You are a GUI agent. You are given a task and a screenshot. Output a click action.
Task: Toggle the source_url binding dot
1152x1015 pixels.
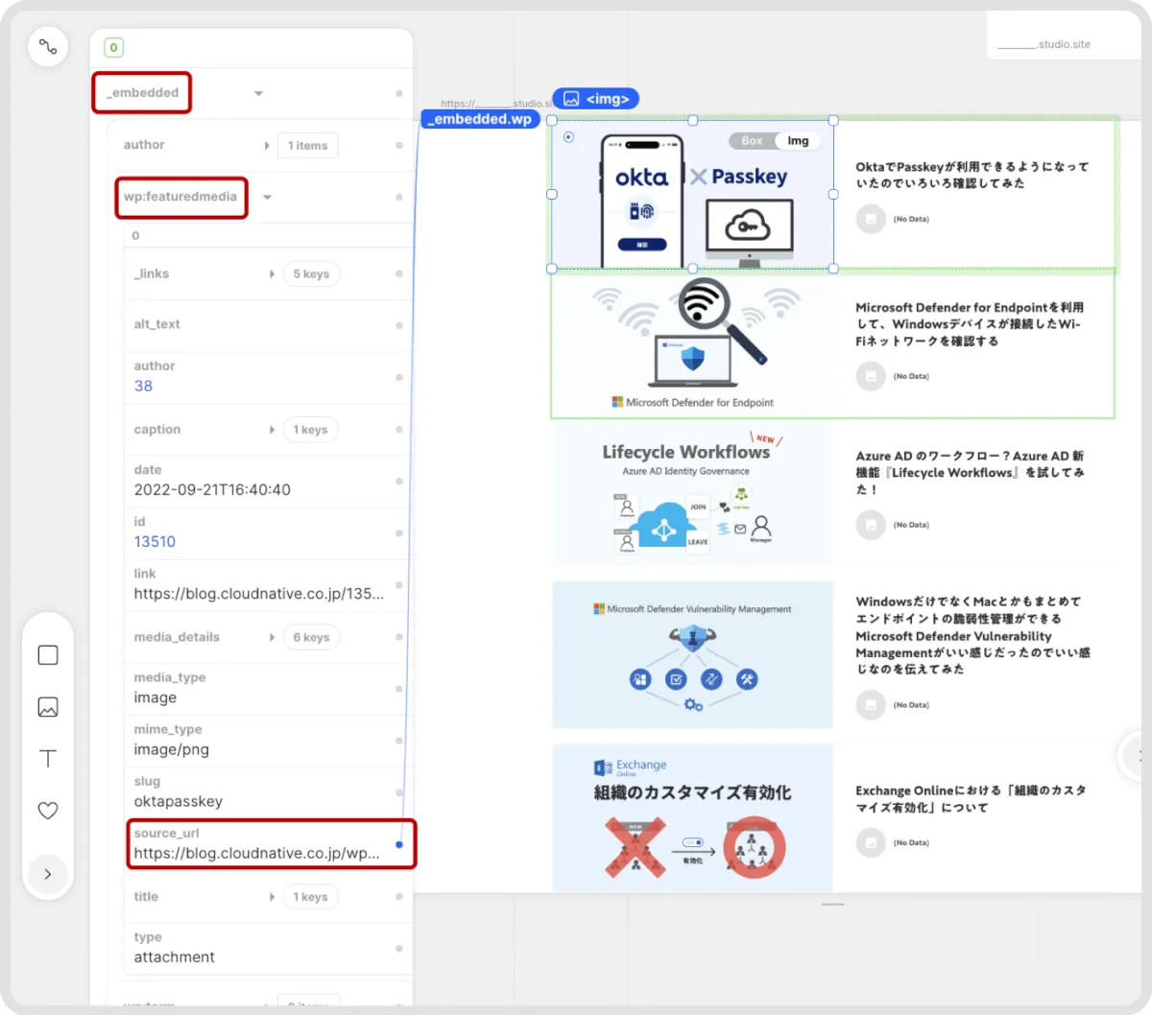[399, 845]
